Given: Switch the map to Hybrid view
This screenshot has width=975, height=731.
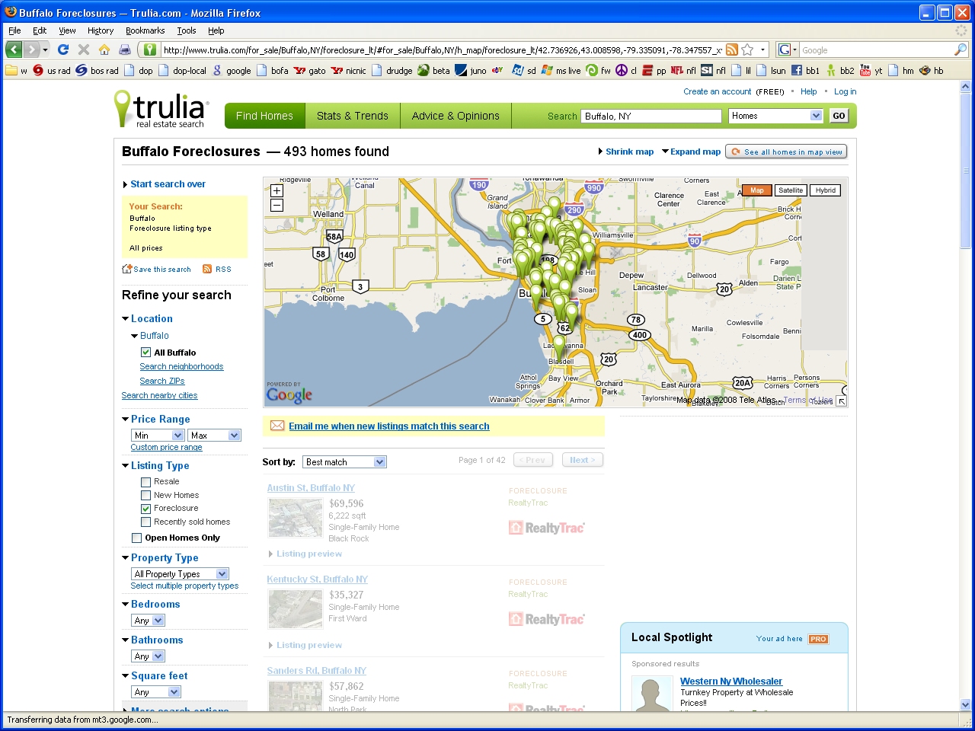Looking at the screenshot, I should tap(826, 190).
